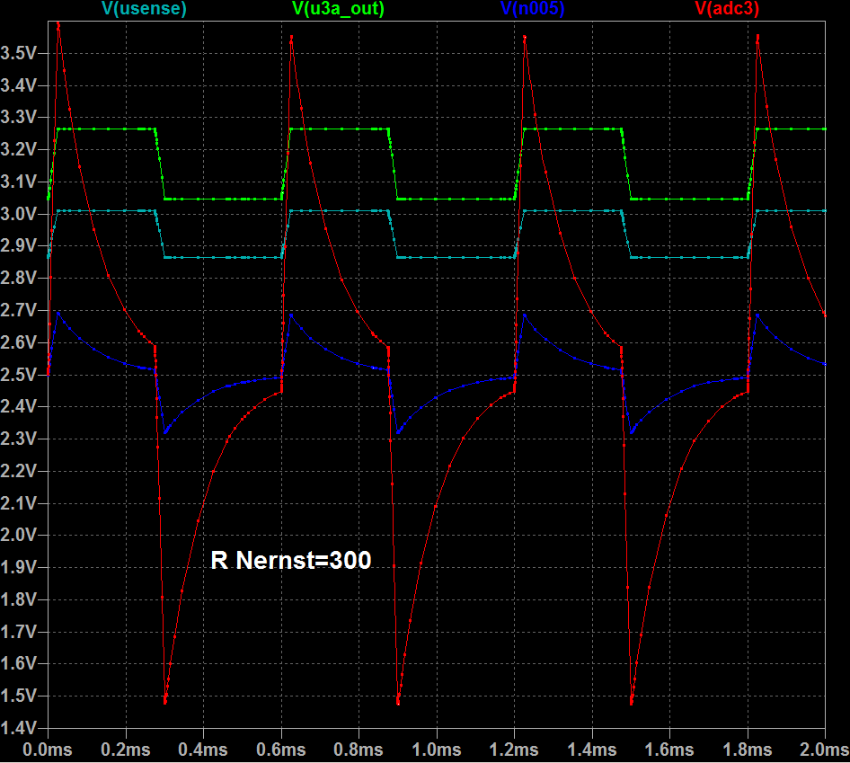Viewport: 850px width, 763px height.
Task: Click the 1.8ms time axis label
Action: (x=748, y=749)
